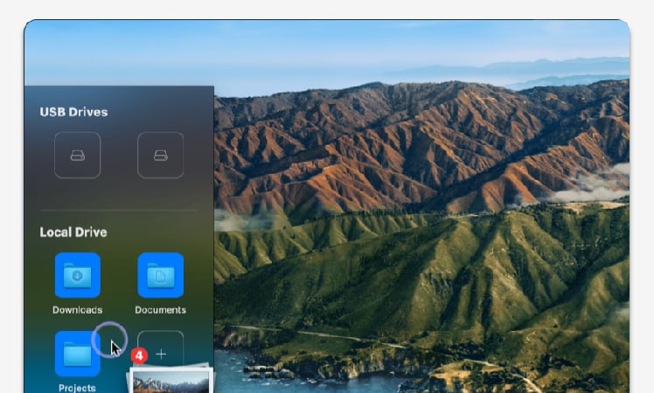Image resolution: width=654 pixels, height=393 pixels.
Task: Open the Documents folder icon
Action: tap(160, 275)
